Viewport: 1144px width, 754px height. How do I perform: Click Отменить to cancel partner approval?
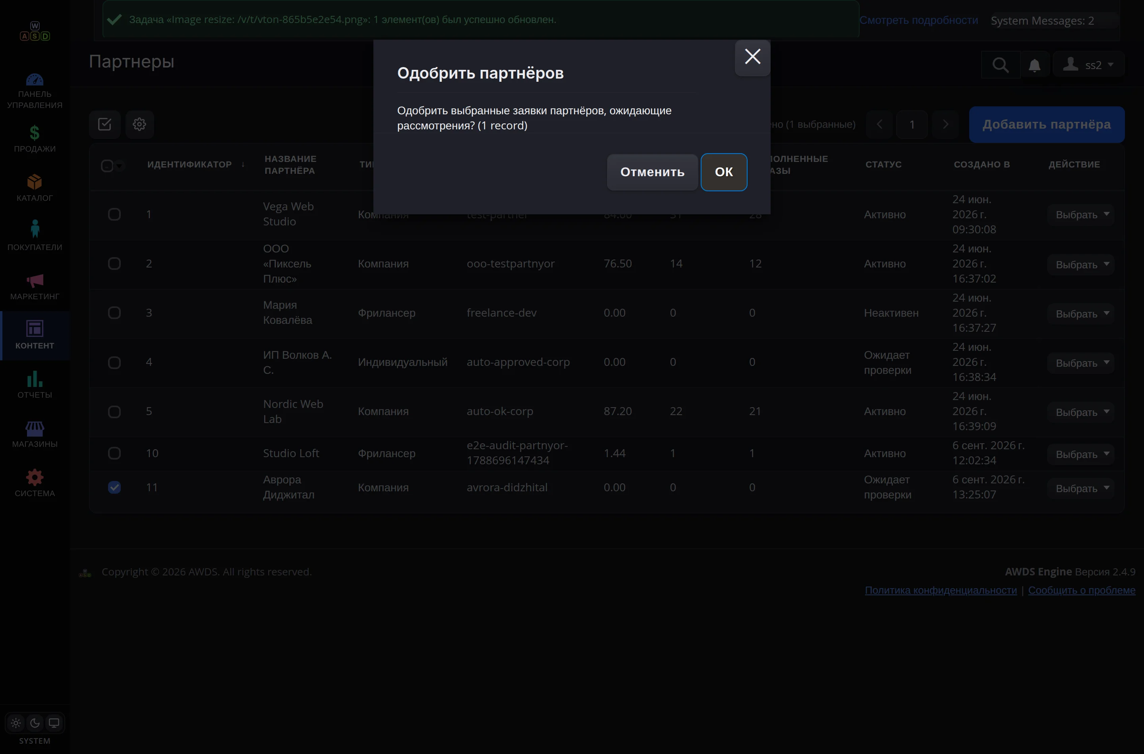coord(652,172)
